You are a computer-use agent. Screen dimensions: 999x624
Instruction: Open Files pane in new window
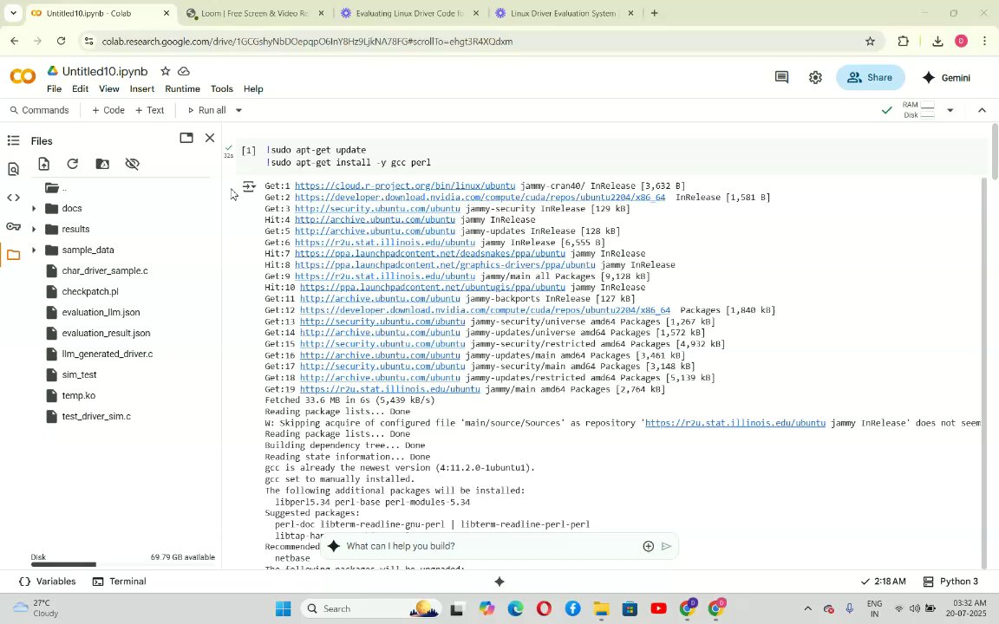click(x=186, y=138)
